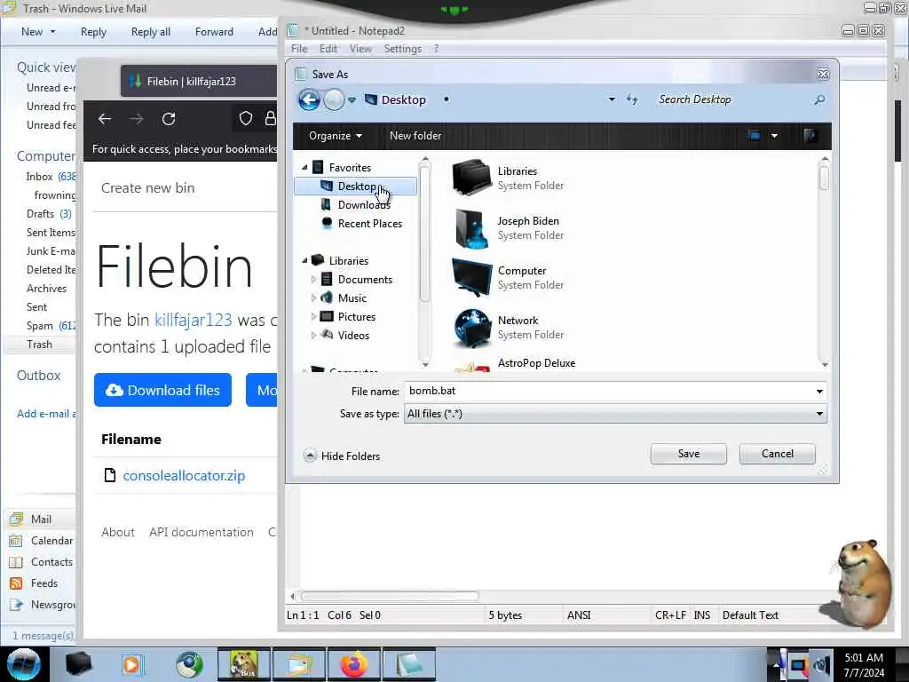
Task: Click the Back arrow in Save As dialog
Action: [x=309, y=99]
